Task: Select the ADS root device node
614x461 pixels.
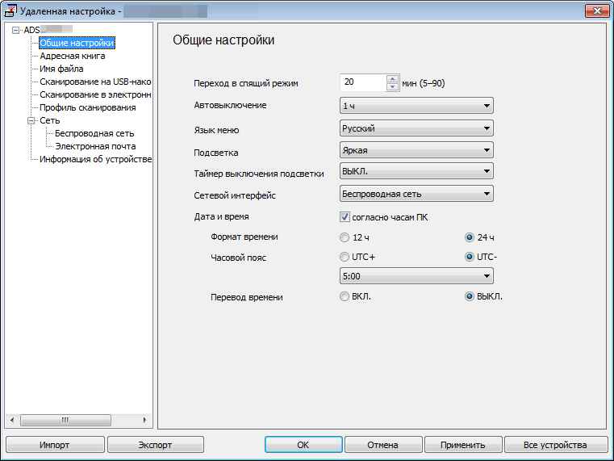Action: pos(48,30)
